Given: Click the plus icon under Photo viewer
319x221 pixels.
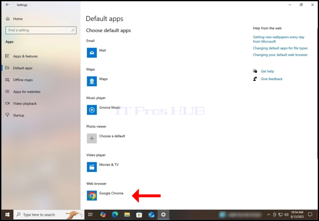Looking at the screenshot, I should 92,139.
